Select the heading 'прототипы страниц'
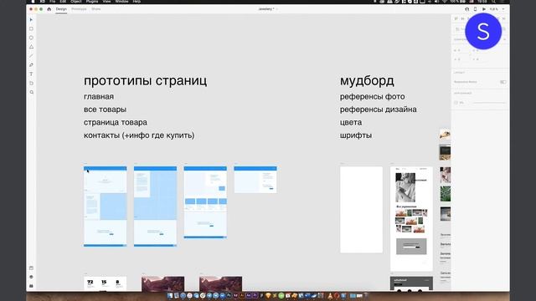The image size is (536, 301). point(145,81)
